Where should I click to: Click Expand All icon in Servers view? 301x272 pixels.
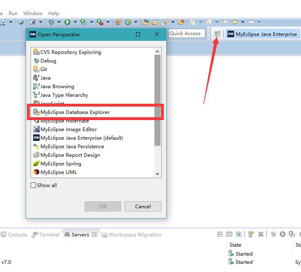239,234
